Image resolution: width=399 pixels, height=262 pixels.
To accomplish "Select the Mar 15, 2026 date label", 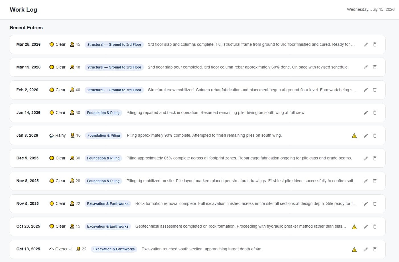I will point(28,67).
